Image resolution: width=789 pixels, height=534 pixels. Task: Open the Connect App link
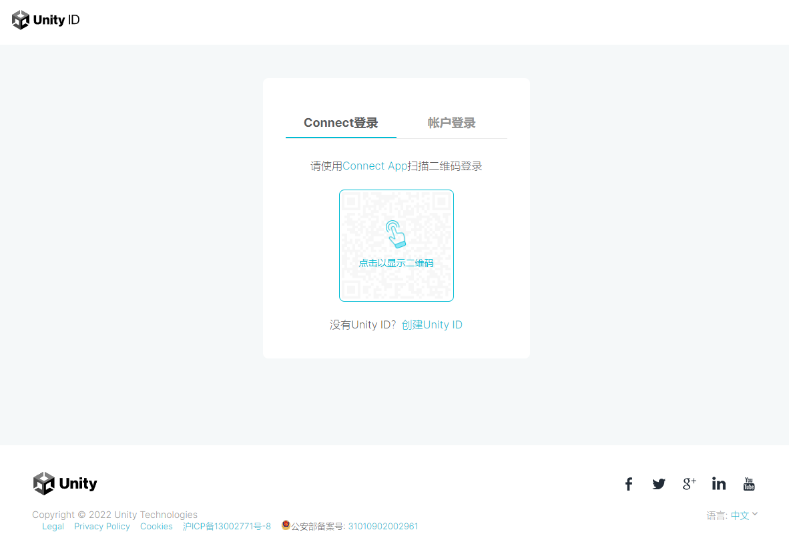(x=375, y=166)
